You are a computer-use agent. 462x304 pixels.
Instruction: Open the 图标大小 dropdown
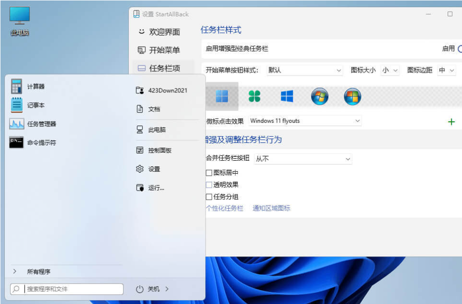pyautogui.click(x=390, y=70)
